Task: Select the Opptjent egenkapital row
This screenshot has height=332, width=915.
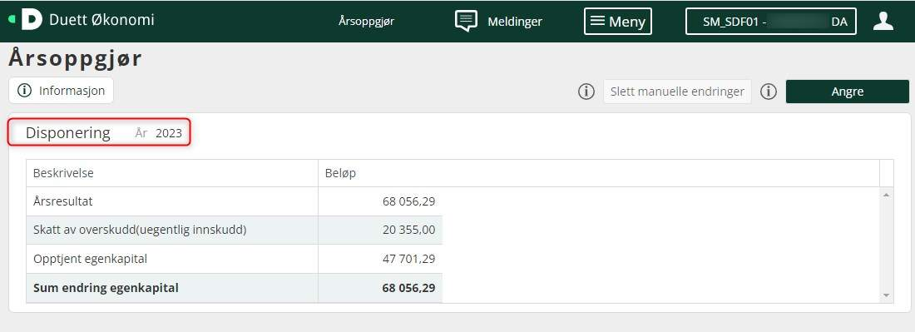Action: point(234,259)
